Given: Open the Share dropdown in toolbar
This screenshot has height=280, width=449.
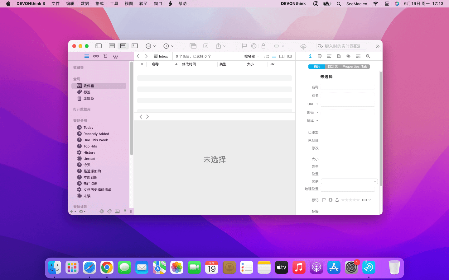Looking at the screenshot, I should [220, 46].
